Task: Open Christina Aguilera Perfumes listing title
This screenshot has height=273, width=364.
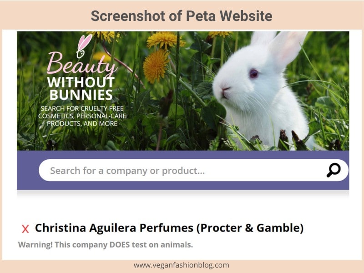Action: click(169, 228)
